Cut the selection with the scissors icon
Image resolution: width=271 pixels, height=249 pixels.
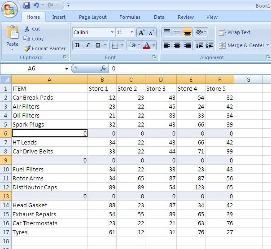[32, 29]
